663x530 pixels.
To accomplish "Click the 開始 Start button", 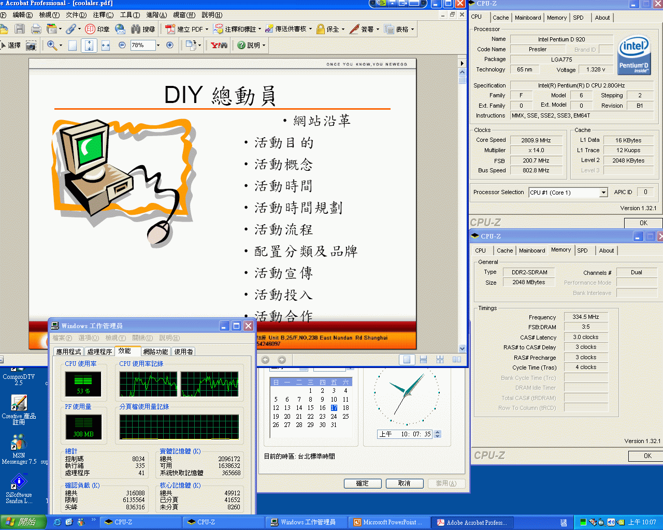I will (23, 522).
